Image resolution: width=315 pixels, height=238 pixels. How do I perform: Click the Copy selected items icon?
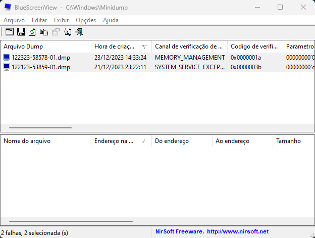point(44,32)
